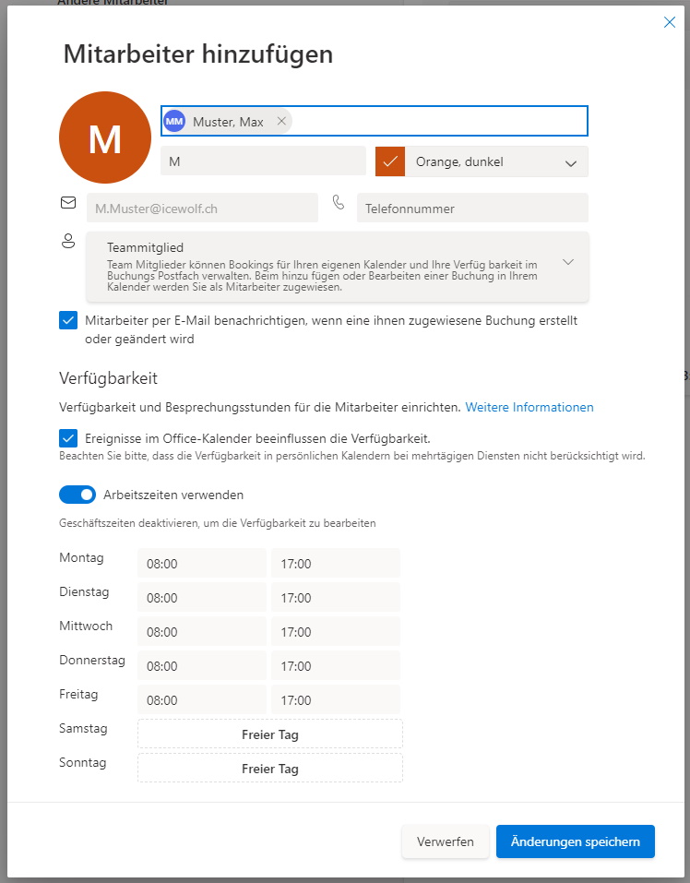Remove Muster, Max from the people picker
Viewport: 690px width, 883px height.
281,121
